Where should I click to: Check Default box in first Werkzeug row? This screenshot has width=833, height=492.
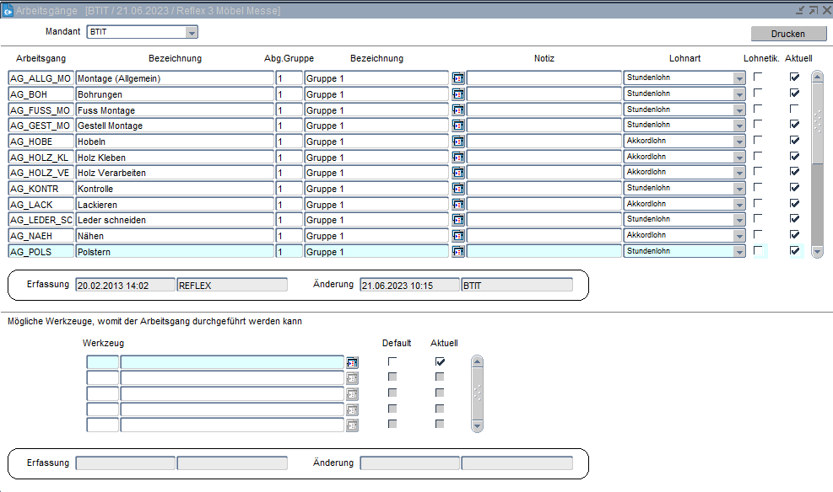[392, 361]
